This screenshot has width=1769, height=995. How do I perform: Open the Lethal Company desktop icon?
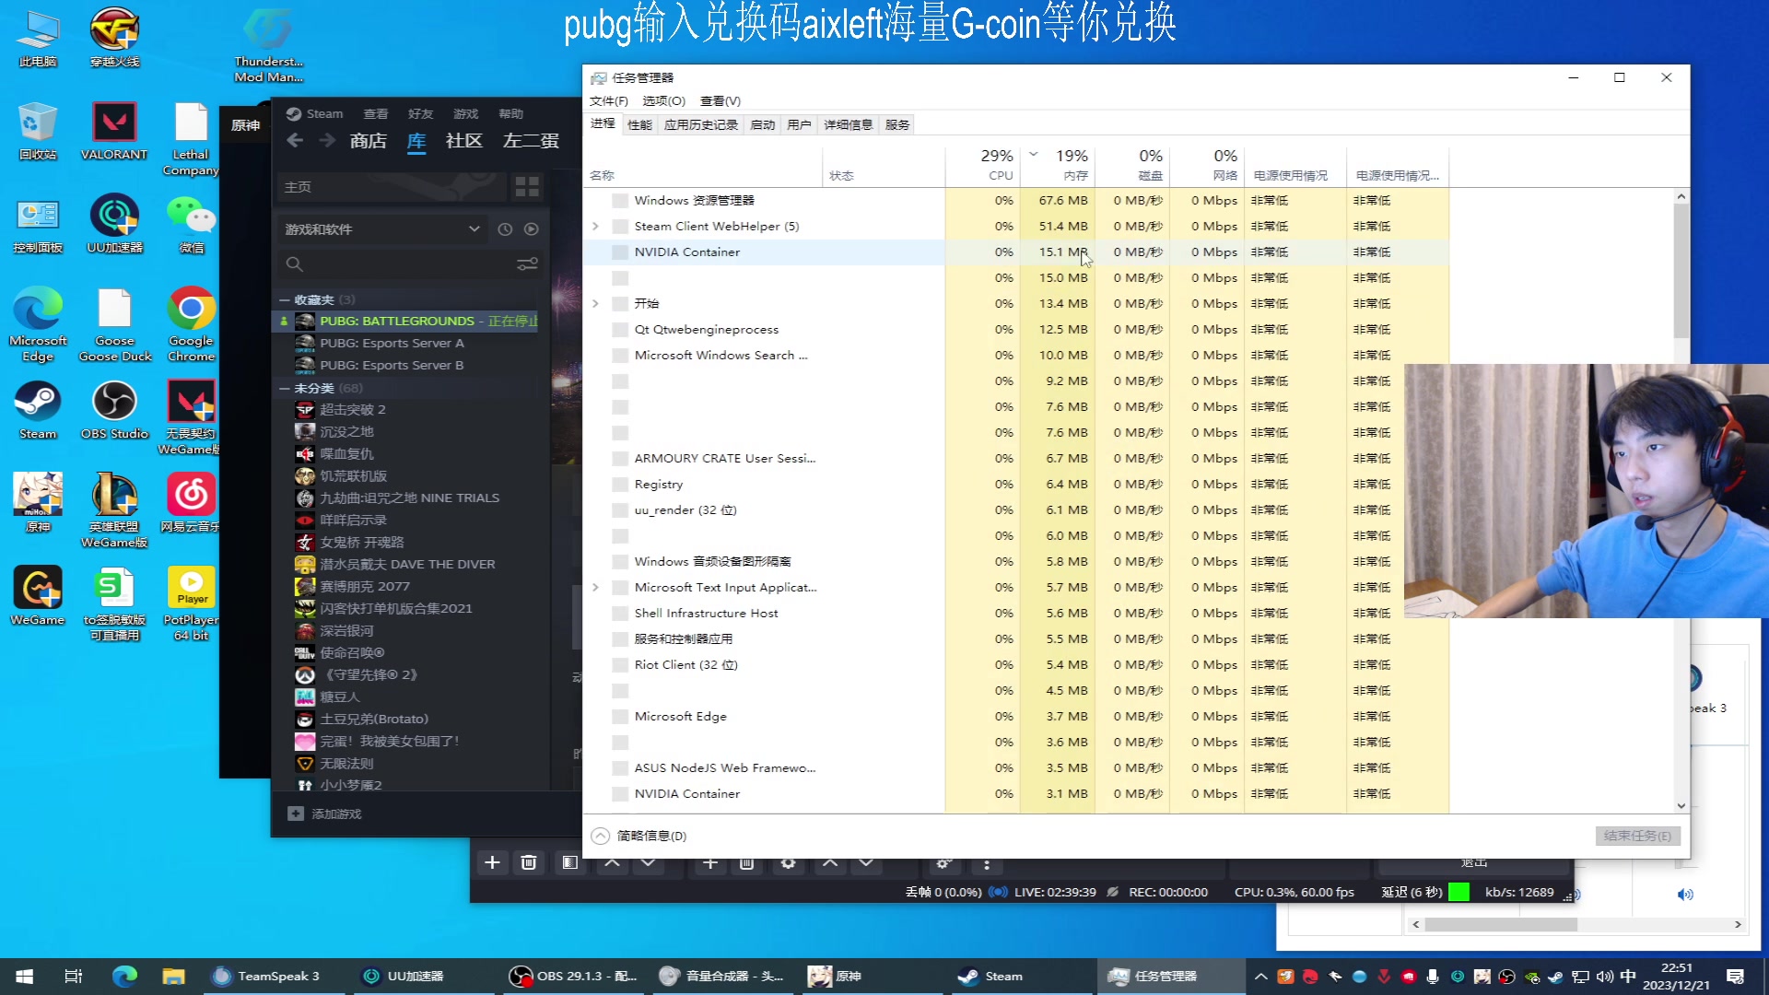pos(191,138)
